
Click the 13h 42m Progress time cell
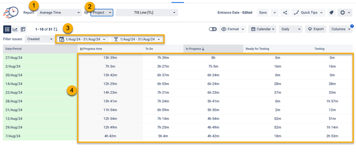110,75
